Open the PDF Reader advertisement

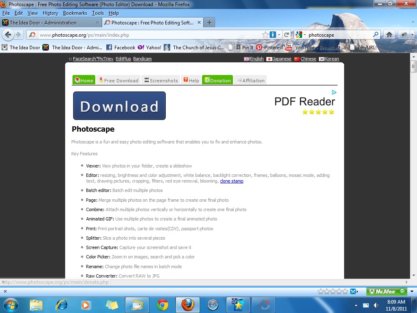[305, 102]
